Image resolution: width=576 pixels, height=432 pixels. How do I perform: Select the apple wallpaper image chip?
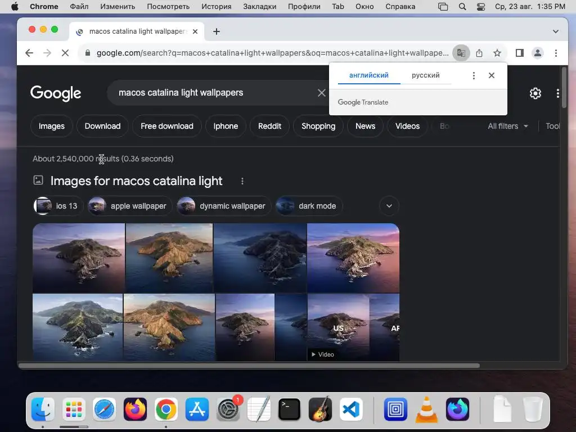[x=129, y=206]
